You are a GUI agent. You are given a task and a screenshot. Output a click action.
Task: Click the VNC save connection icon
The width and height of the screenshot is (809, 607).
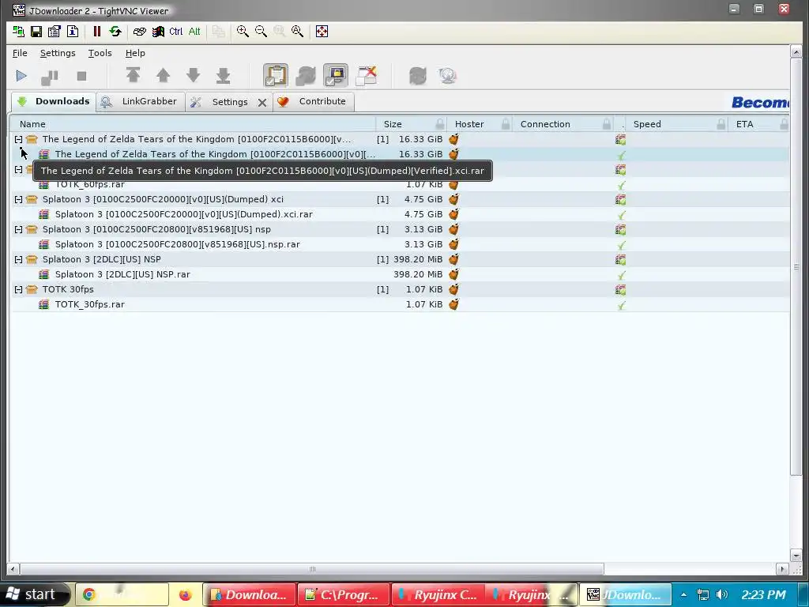click(x=36, y=32)
